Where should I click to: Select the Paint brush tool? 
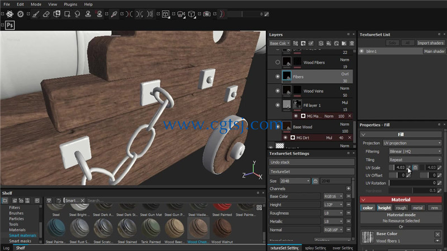[36, 14]
